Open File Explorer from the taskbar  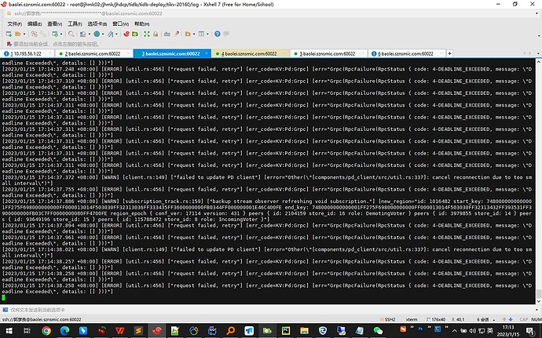coord(304,331)
